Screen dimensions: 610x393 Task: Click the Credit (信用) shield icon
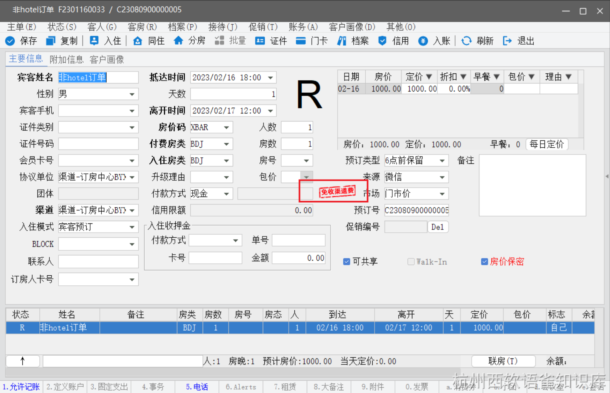382,41
